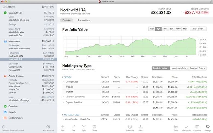Collapse the George Labs holding row

[63, 82]
